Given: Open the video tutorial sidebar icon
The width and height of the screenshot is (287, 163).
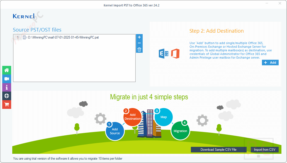Looking at the screenshot, I should pos(7,79).
